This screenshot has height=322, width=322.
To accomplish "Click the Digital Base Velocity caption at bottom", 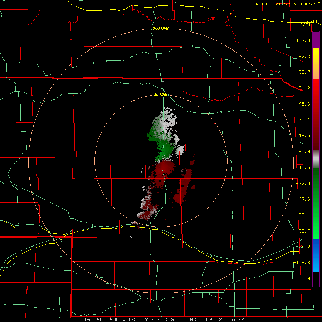I will pyautogui.click(x=162, y=319).
